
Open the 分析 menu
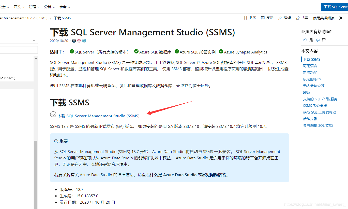click(x=50, y=7)
